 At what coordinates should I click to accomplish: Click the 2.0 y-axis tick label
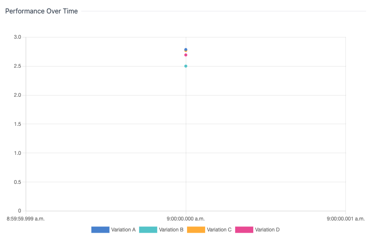(17, 95)
